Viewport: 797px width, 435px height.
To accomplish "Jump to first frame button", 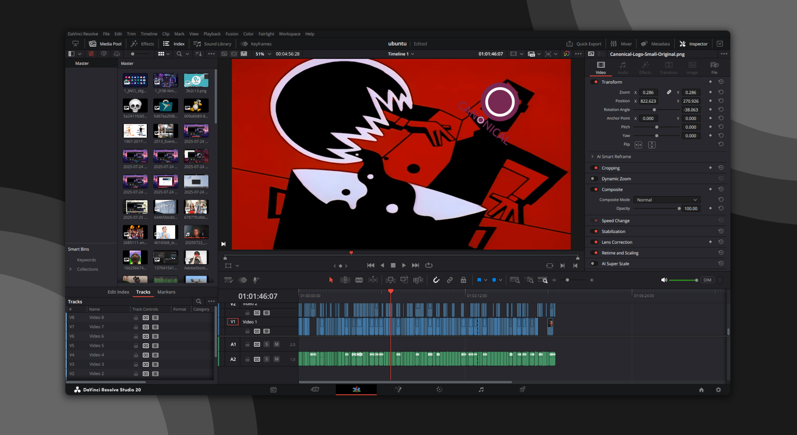I will (x=370, y=265).
